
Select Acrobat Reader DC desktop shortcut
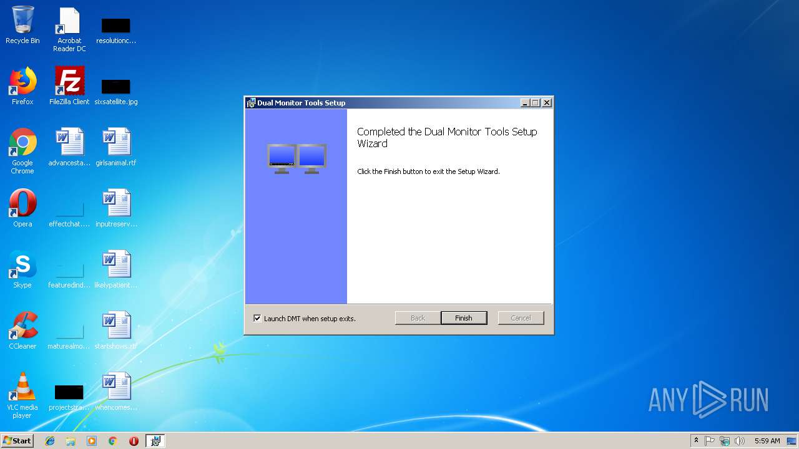click(69, 29)
